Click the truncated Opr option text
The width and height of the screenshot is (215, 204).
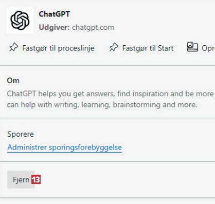tap(208, 48)
